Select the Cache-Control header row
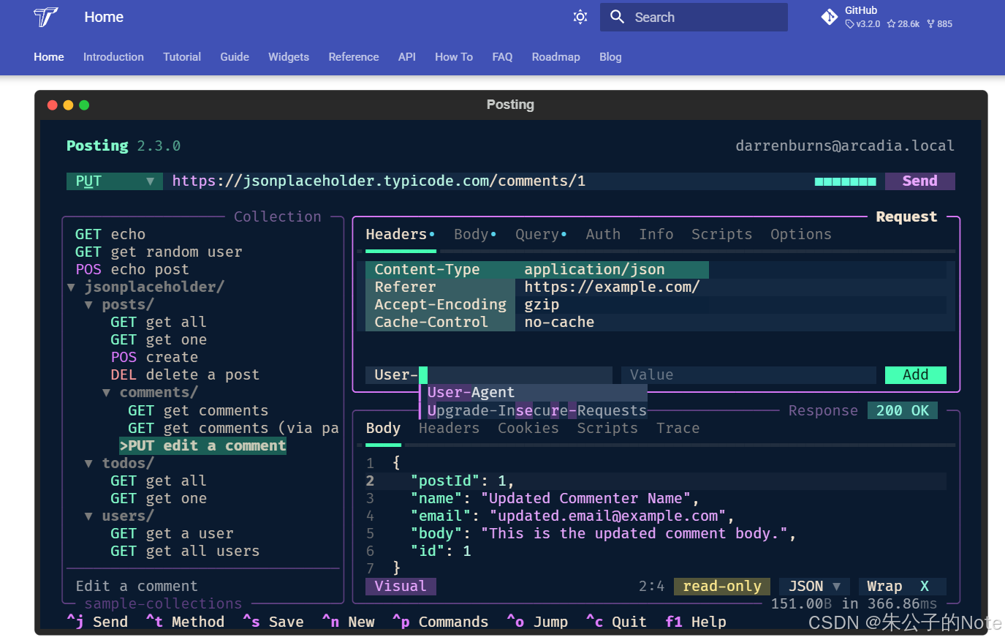 pos(656,322)
